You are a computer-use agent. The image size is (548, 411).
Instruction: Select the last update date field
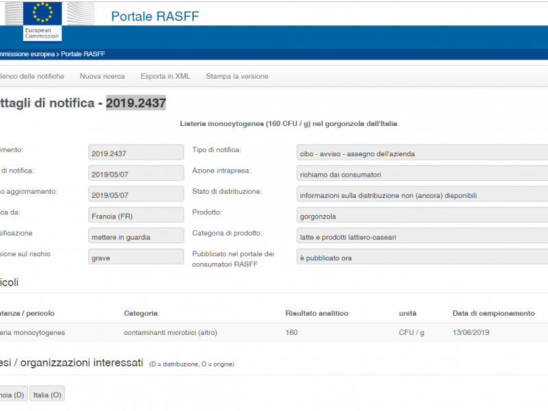(x=136, y=194)
